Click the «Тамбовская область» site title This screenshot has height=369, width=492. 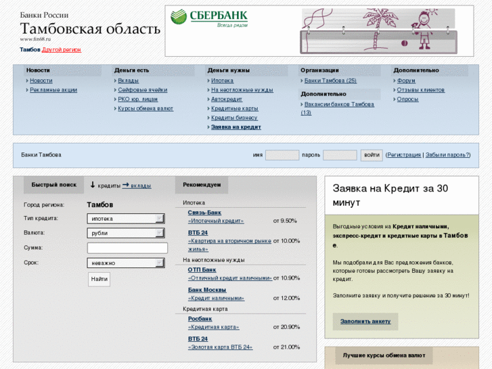pos(90,28)
